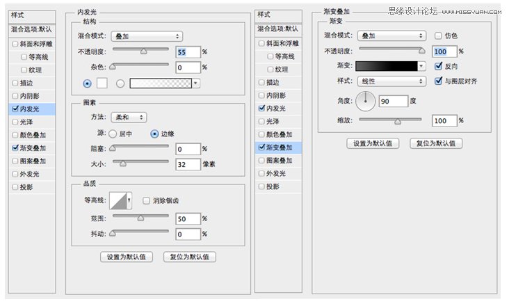Viewport: 509px width, 304px height.
Task: Click the 大小 value field showing 32
Action: (188, 164)
